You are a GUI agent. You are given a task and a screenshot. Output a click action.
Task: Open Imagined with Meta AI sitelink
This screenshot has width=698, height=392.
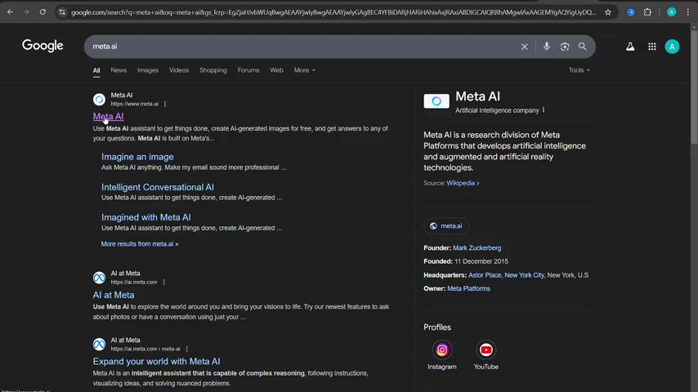[146, 217]
